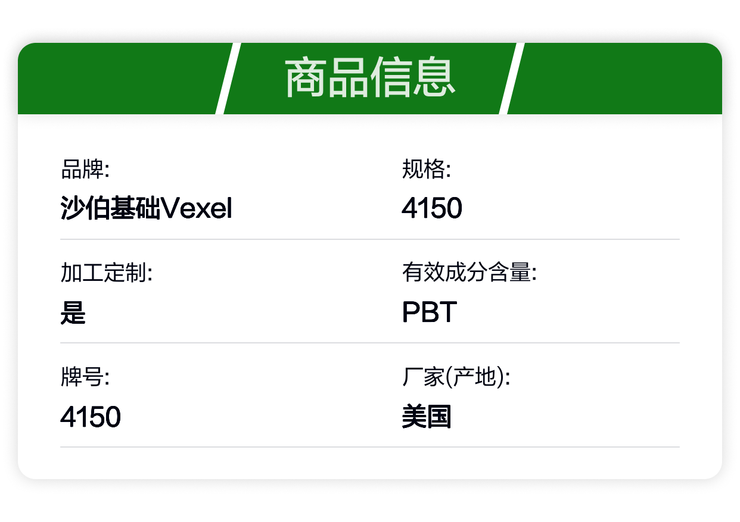
Task: Click the 加工定制 label
Action: (107, 274)
